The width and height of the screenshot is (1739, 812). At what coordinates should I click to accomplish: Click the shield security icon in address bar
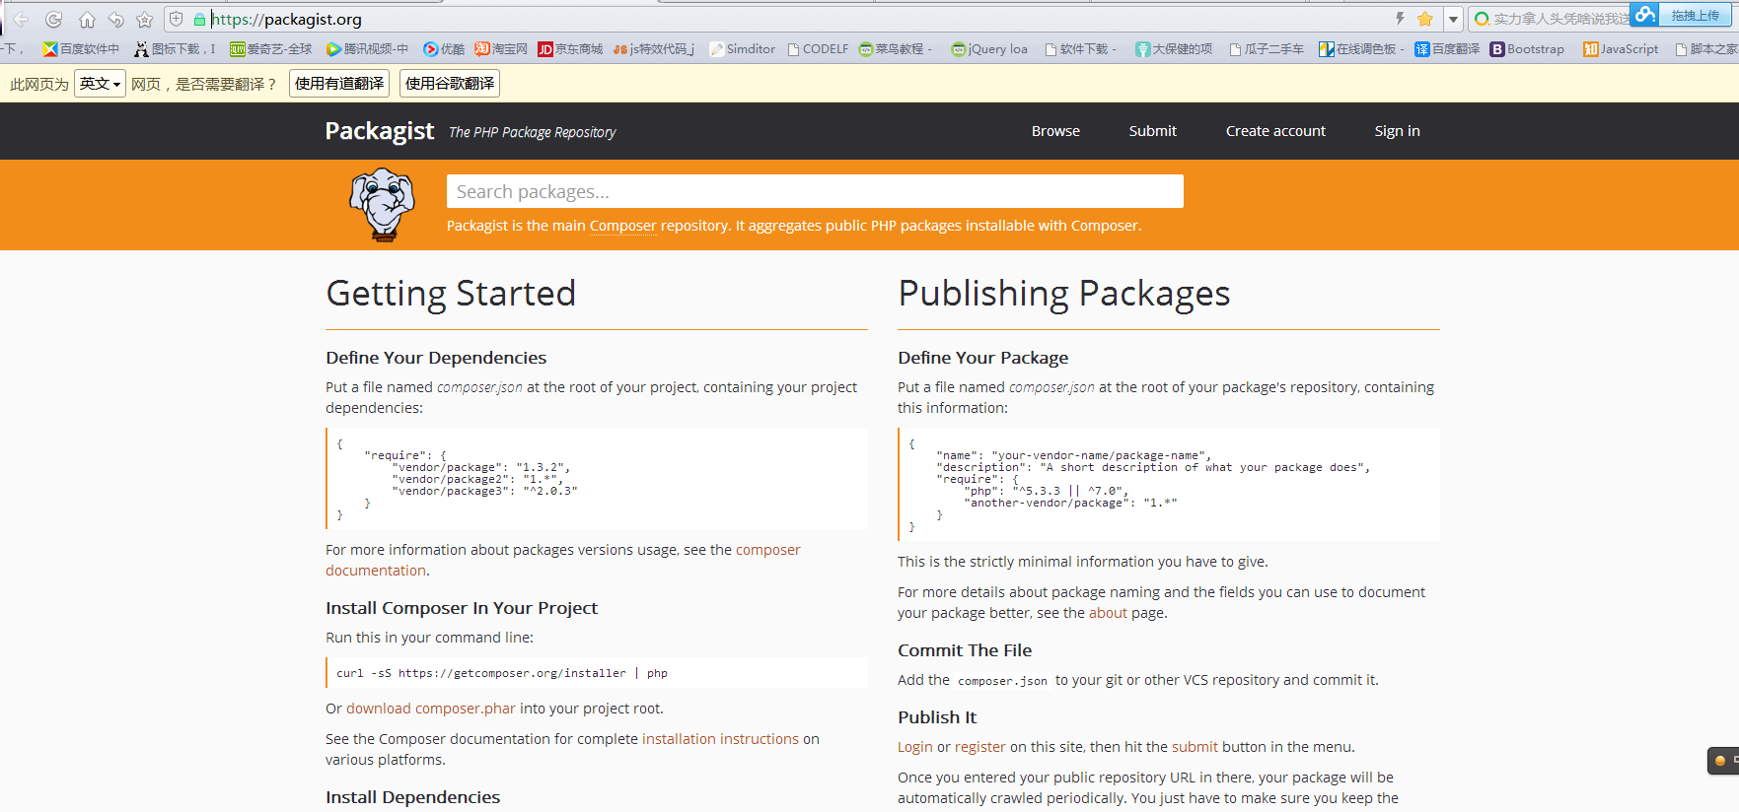point(177,19)
